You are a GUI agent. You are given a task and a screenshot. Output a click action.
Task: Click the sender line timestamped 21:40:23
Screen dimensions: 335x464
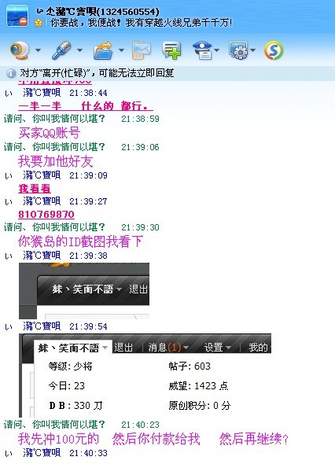[x=82, y=425]
